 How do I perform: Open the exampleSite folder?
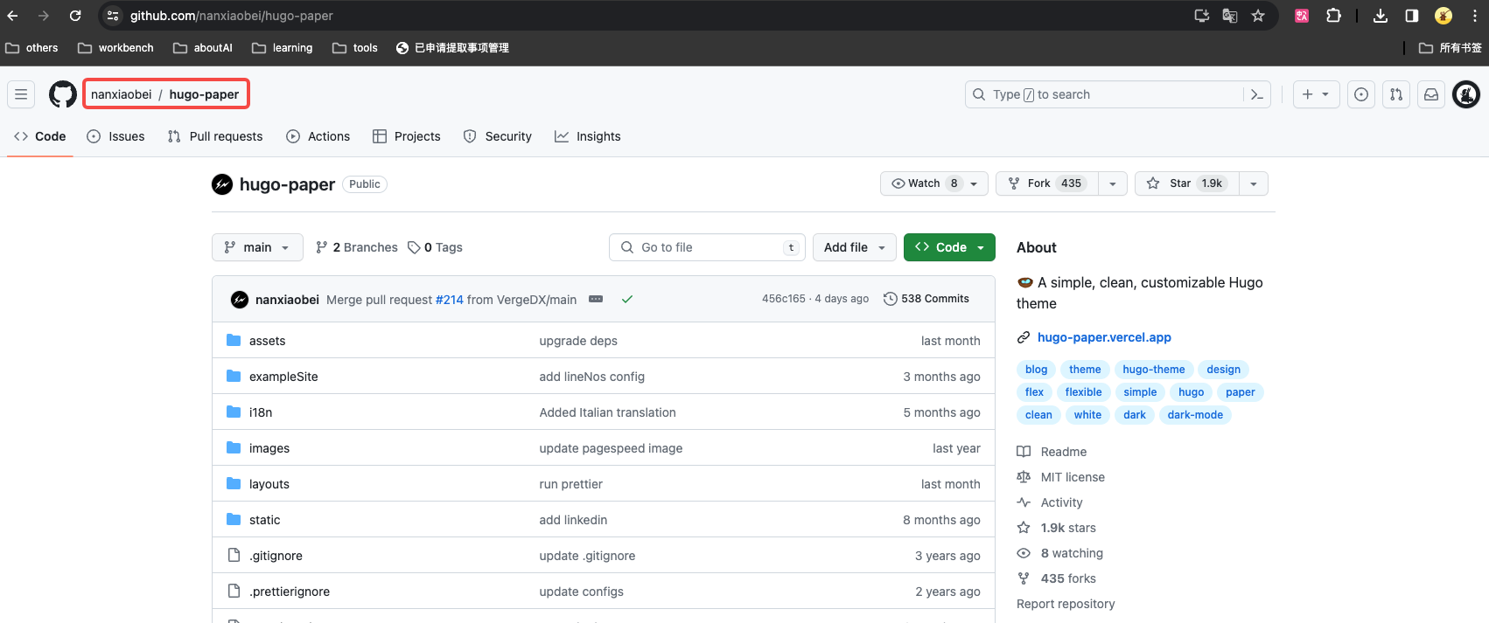coord(283,377)
